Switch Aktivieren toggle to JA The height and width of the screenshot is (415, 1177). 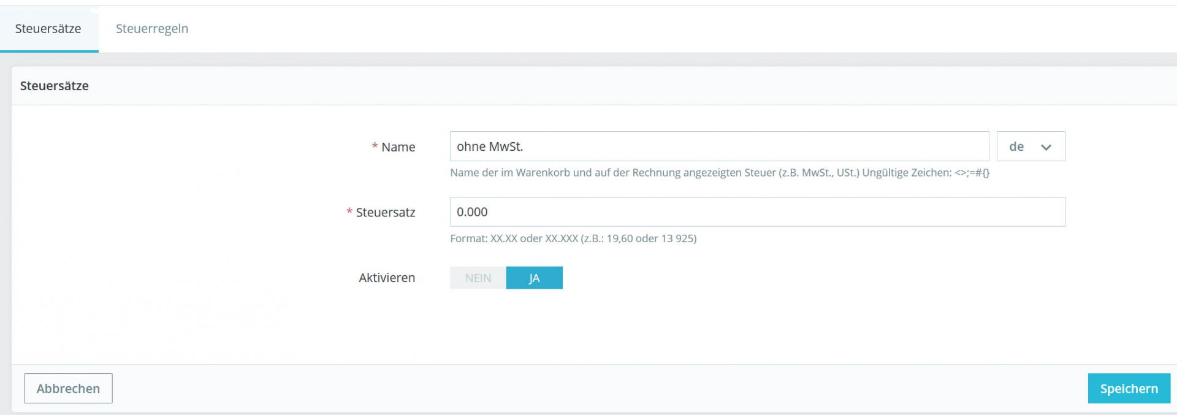[535, 278]
